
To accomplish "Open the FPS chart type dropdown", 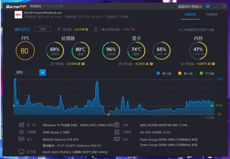I will pos(30,72).
